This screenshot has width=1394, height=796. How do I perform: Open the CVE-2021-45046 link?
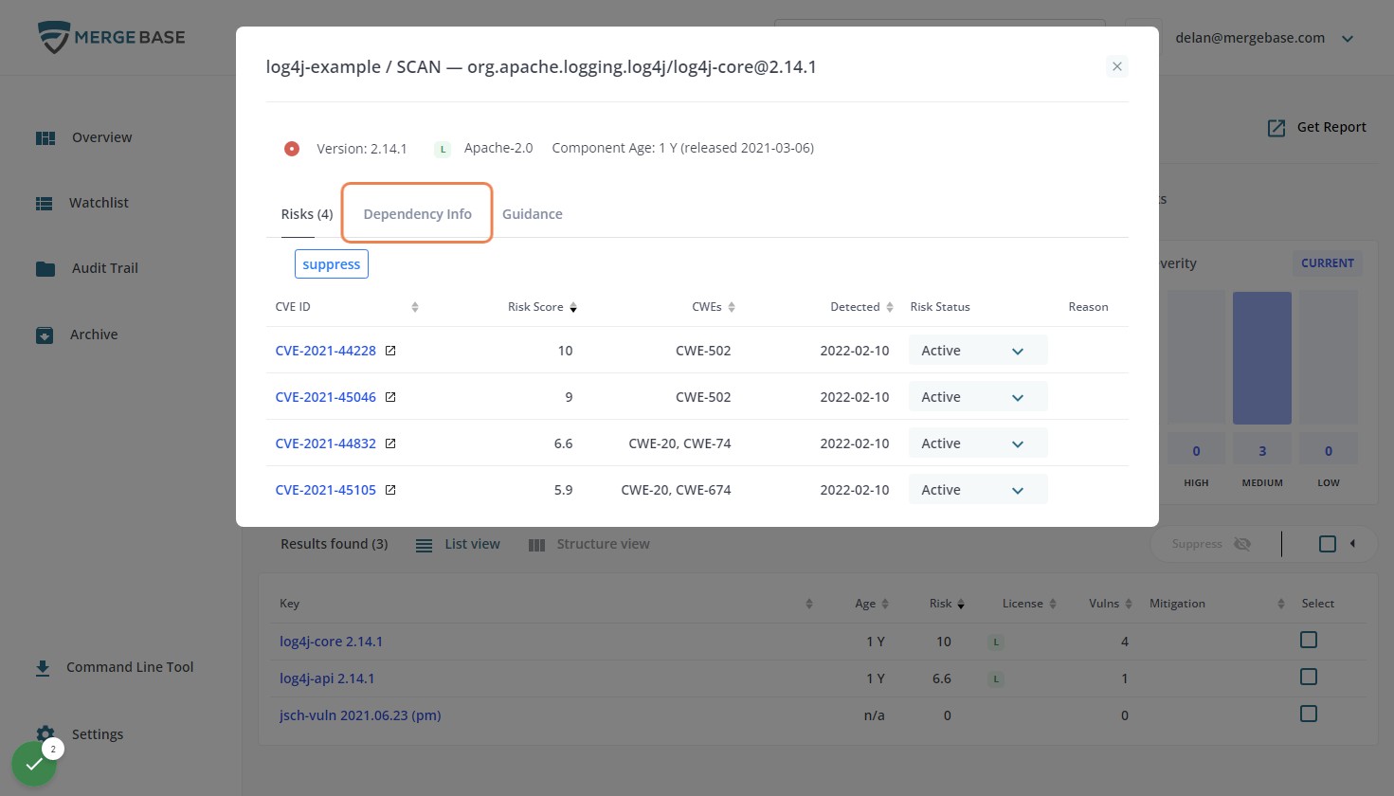[326, 397]
